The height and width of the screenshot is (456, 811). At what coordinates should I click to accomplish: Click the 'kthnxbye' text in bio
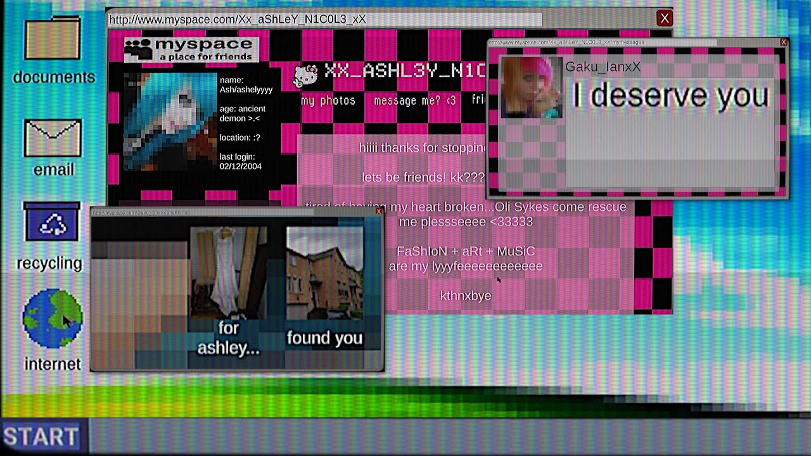click(466, 296)
